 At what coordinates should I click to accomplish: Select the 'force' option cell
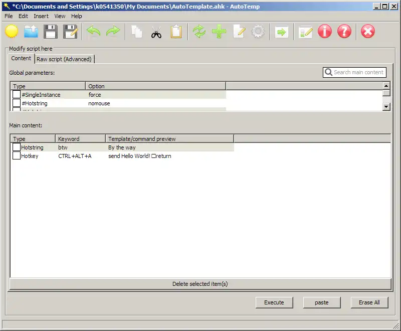click(x=95, y=95)
